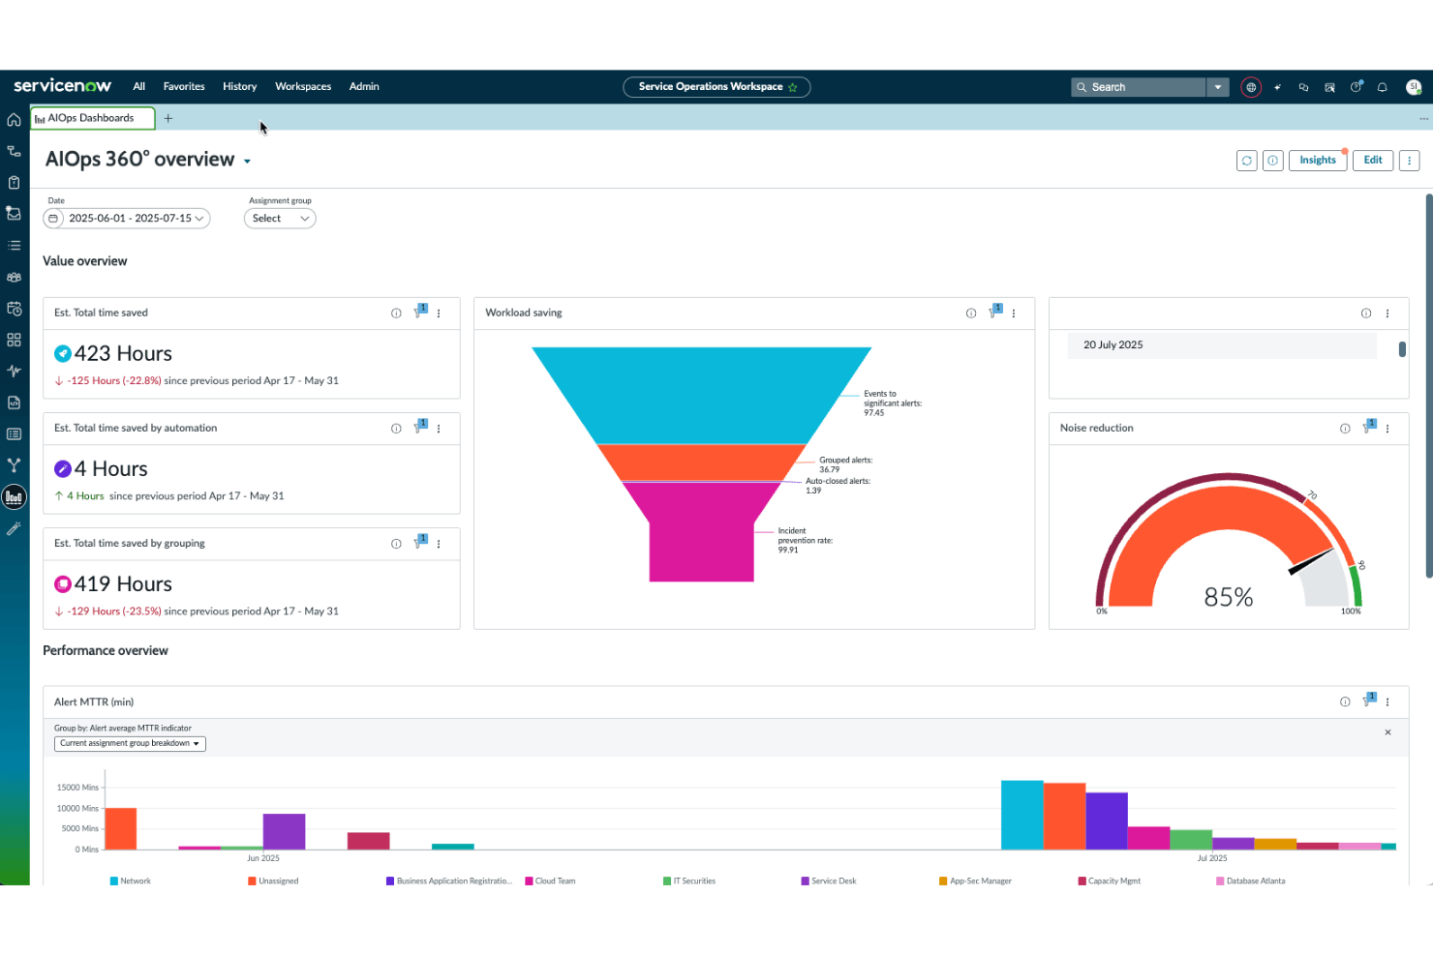
Task: Click the 85% noise reduction gauge
Action: [x=1229, y=544]
